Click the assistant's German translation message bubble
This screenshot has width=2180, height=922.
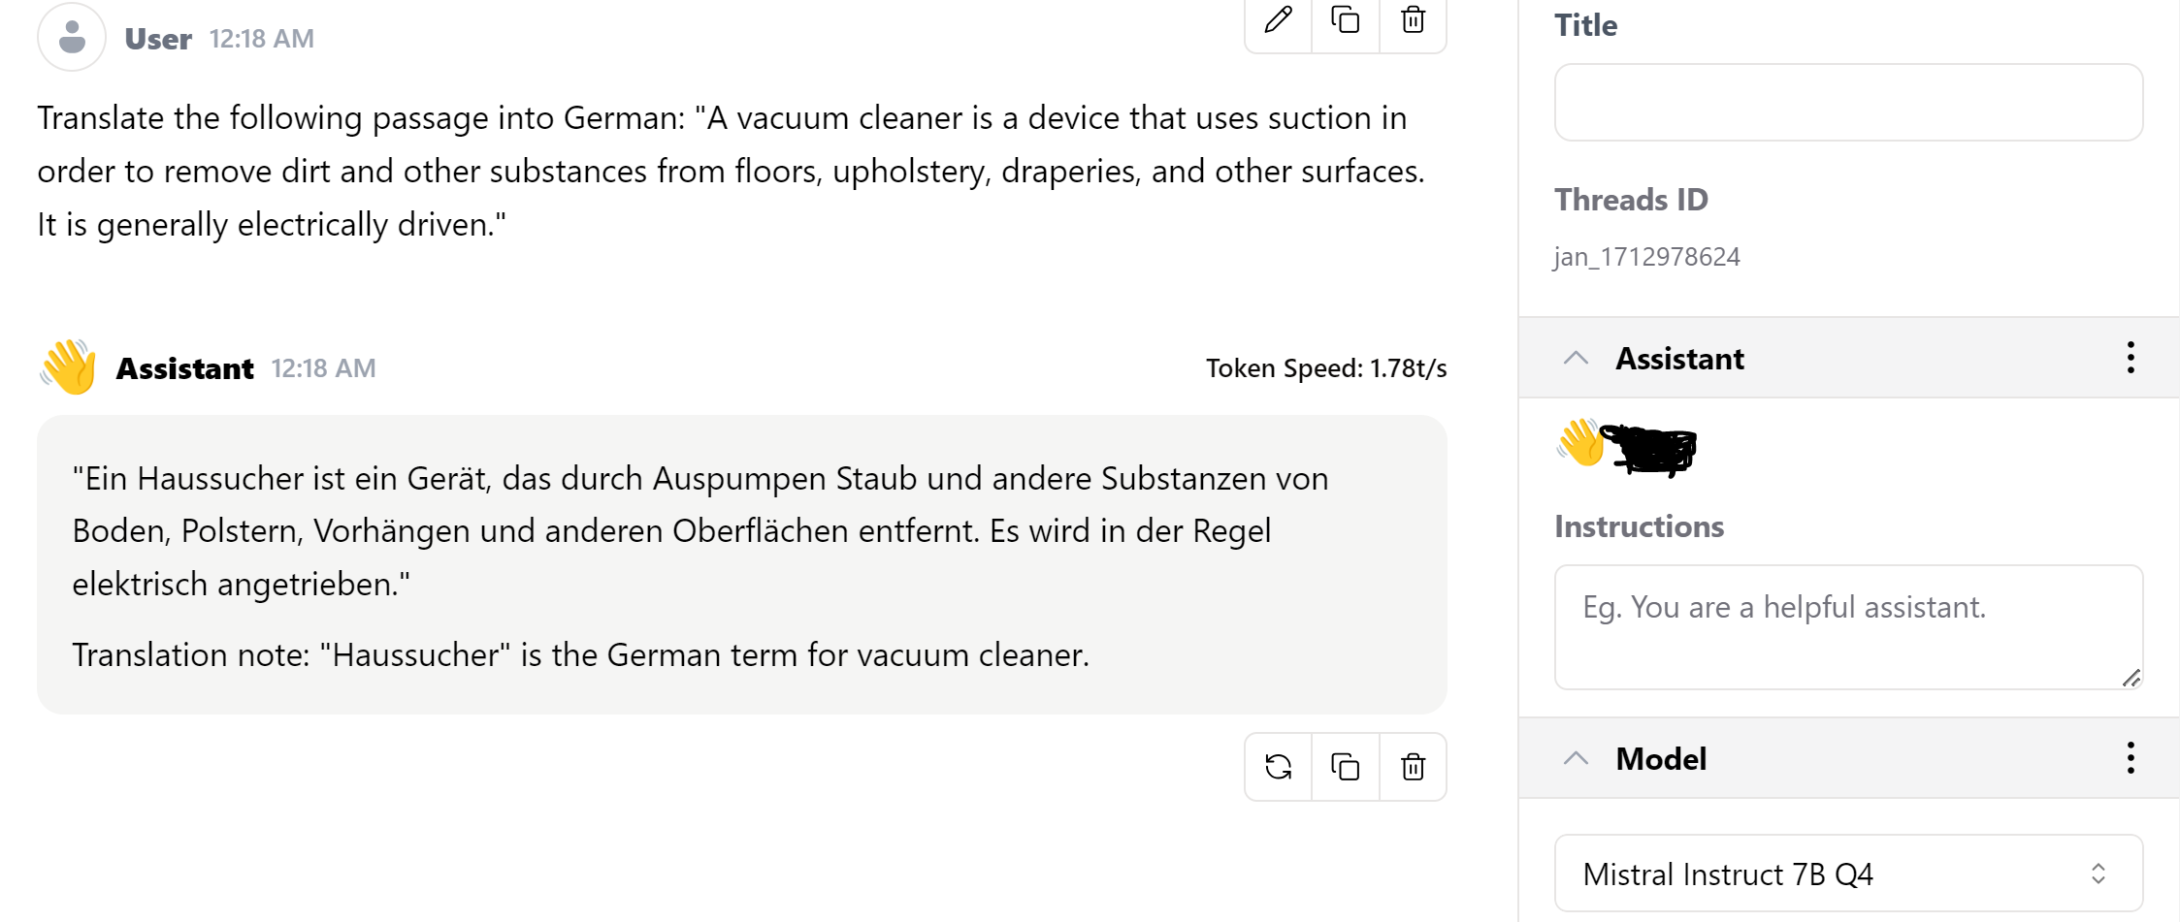click(x=741, y=564)
